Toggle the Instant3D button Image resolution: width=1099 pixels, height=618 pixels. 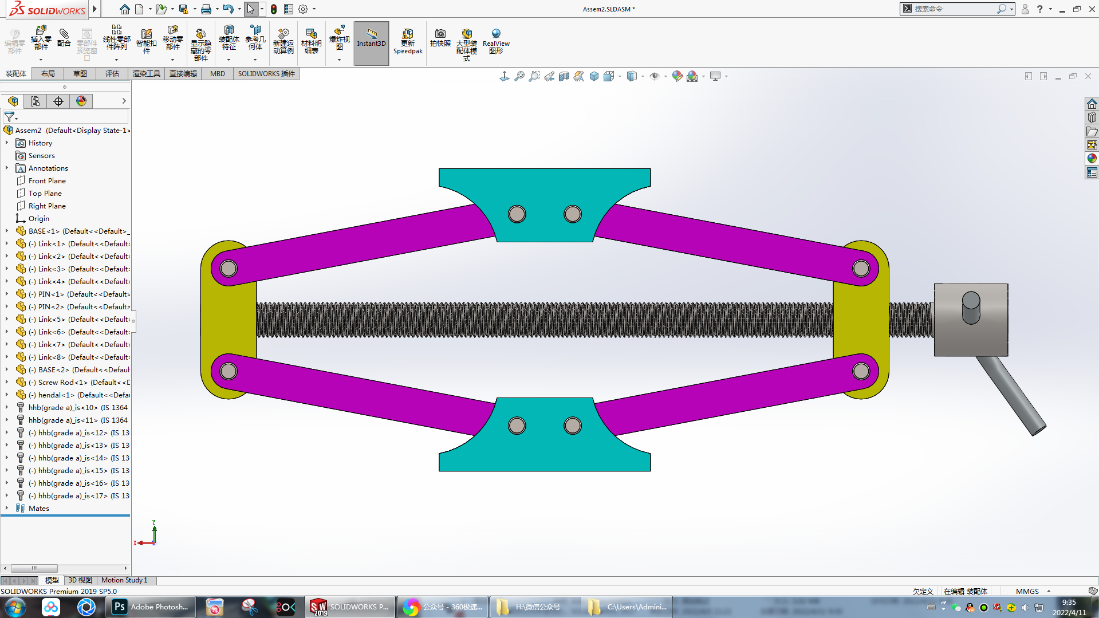tap(372, 41)
